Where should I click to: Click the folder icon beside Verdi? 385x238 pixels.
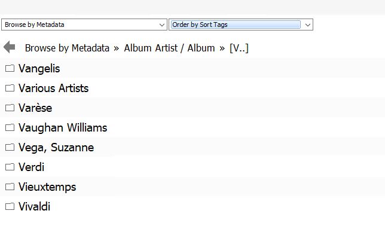pos(10,167)
